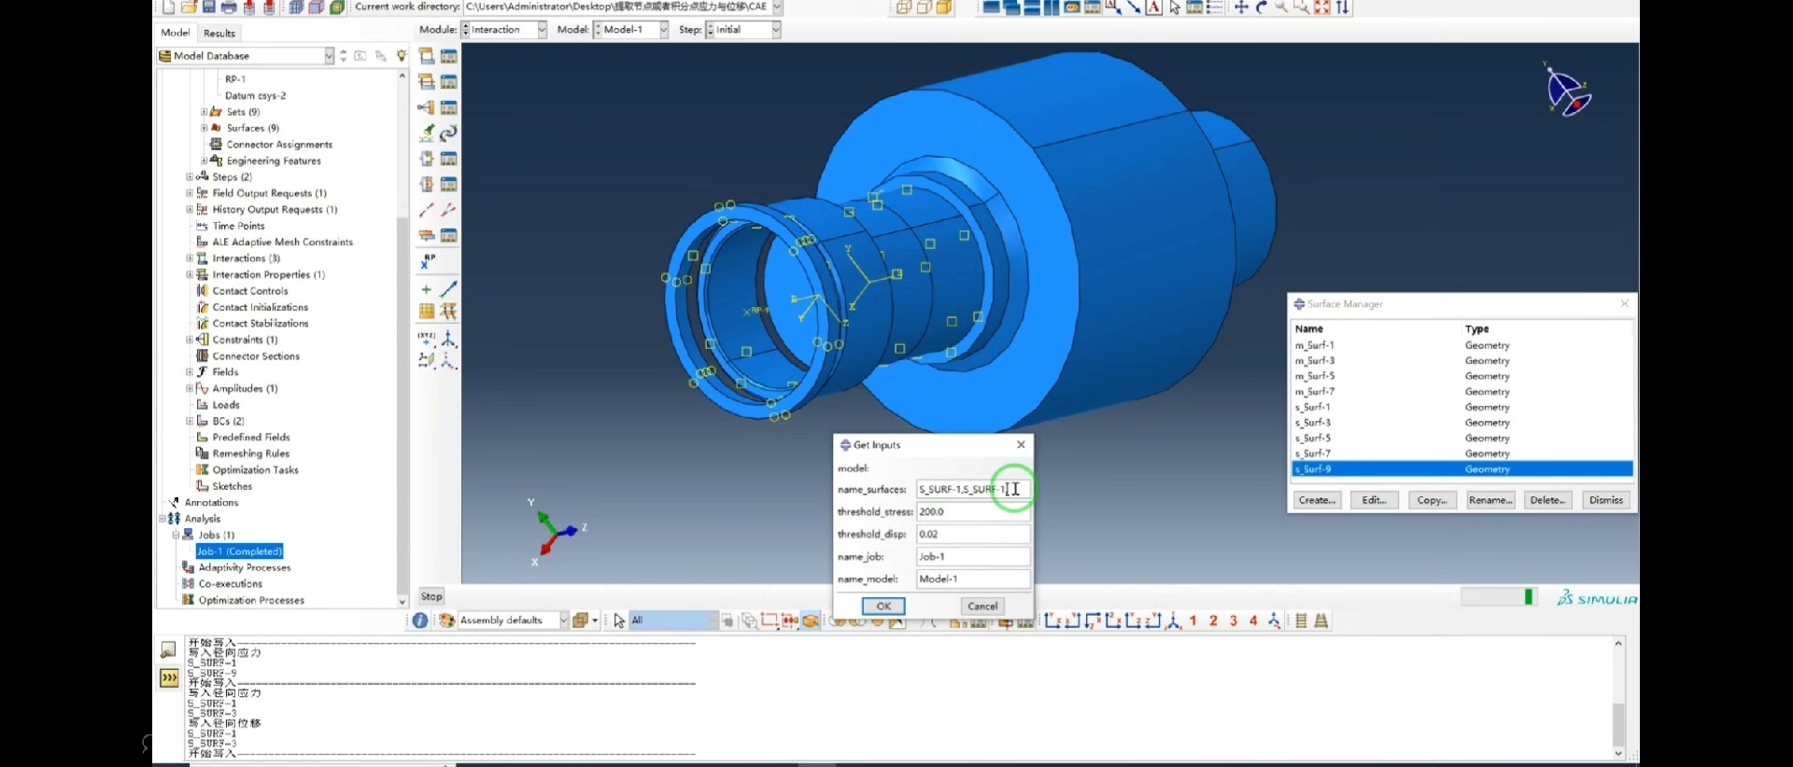Click Cancel in the Get Inputs dialog

click(x=982, y=607)
